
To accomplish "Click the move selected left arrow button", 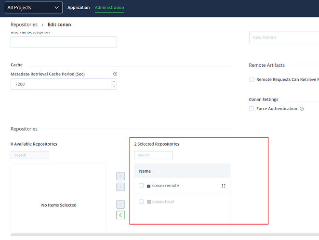I will [120, 204].
